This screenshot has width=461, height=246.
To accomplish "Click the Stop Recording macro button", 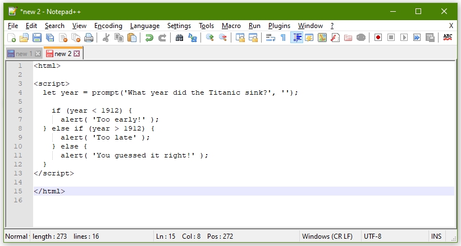I will pyautogui.click(x=391, y=38).
